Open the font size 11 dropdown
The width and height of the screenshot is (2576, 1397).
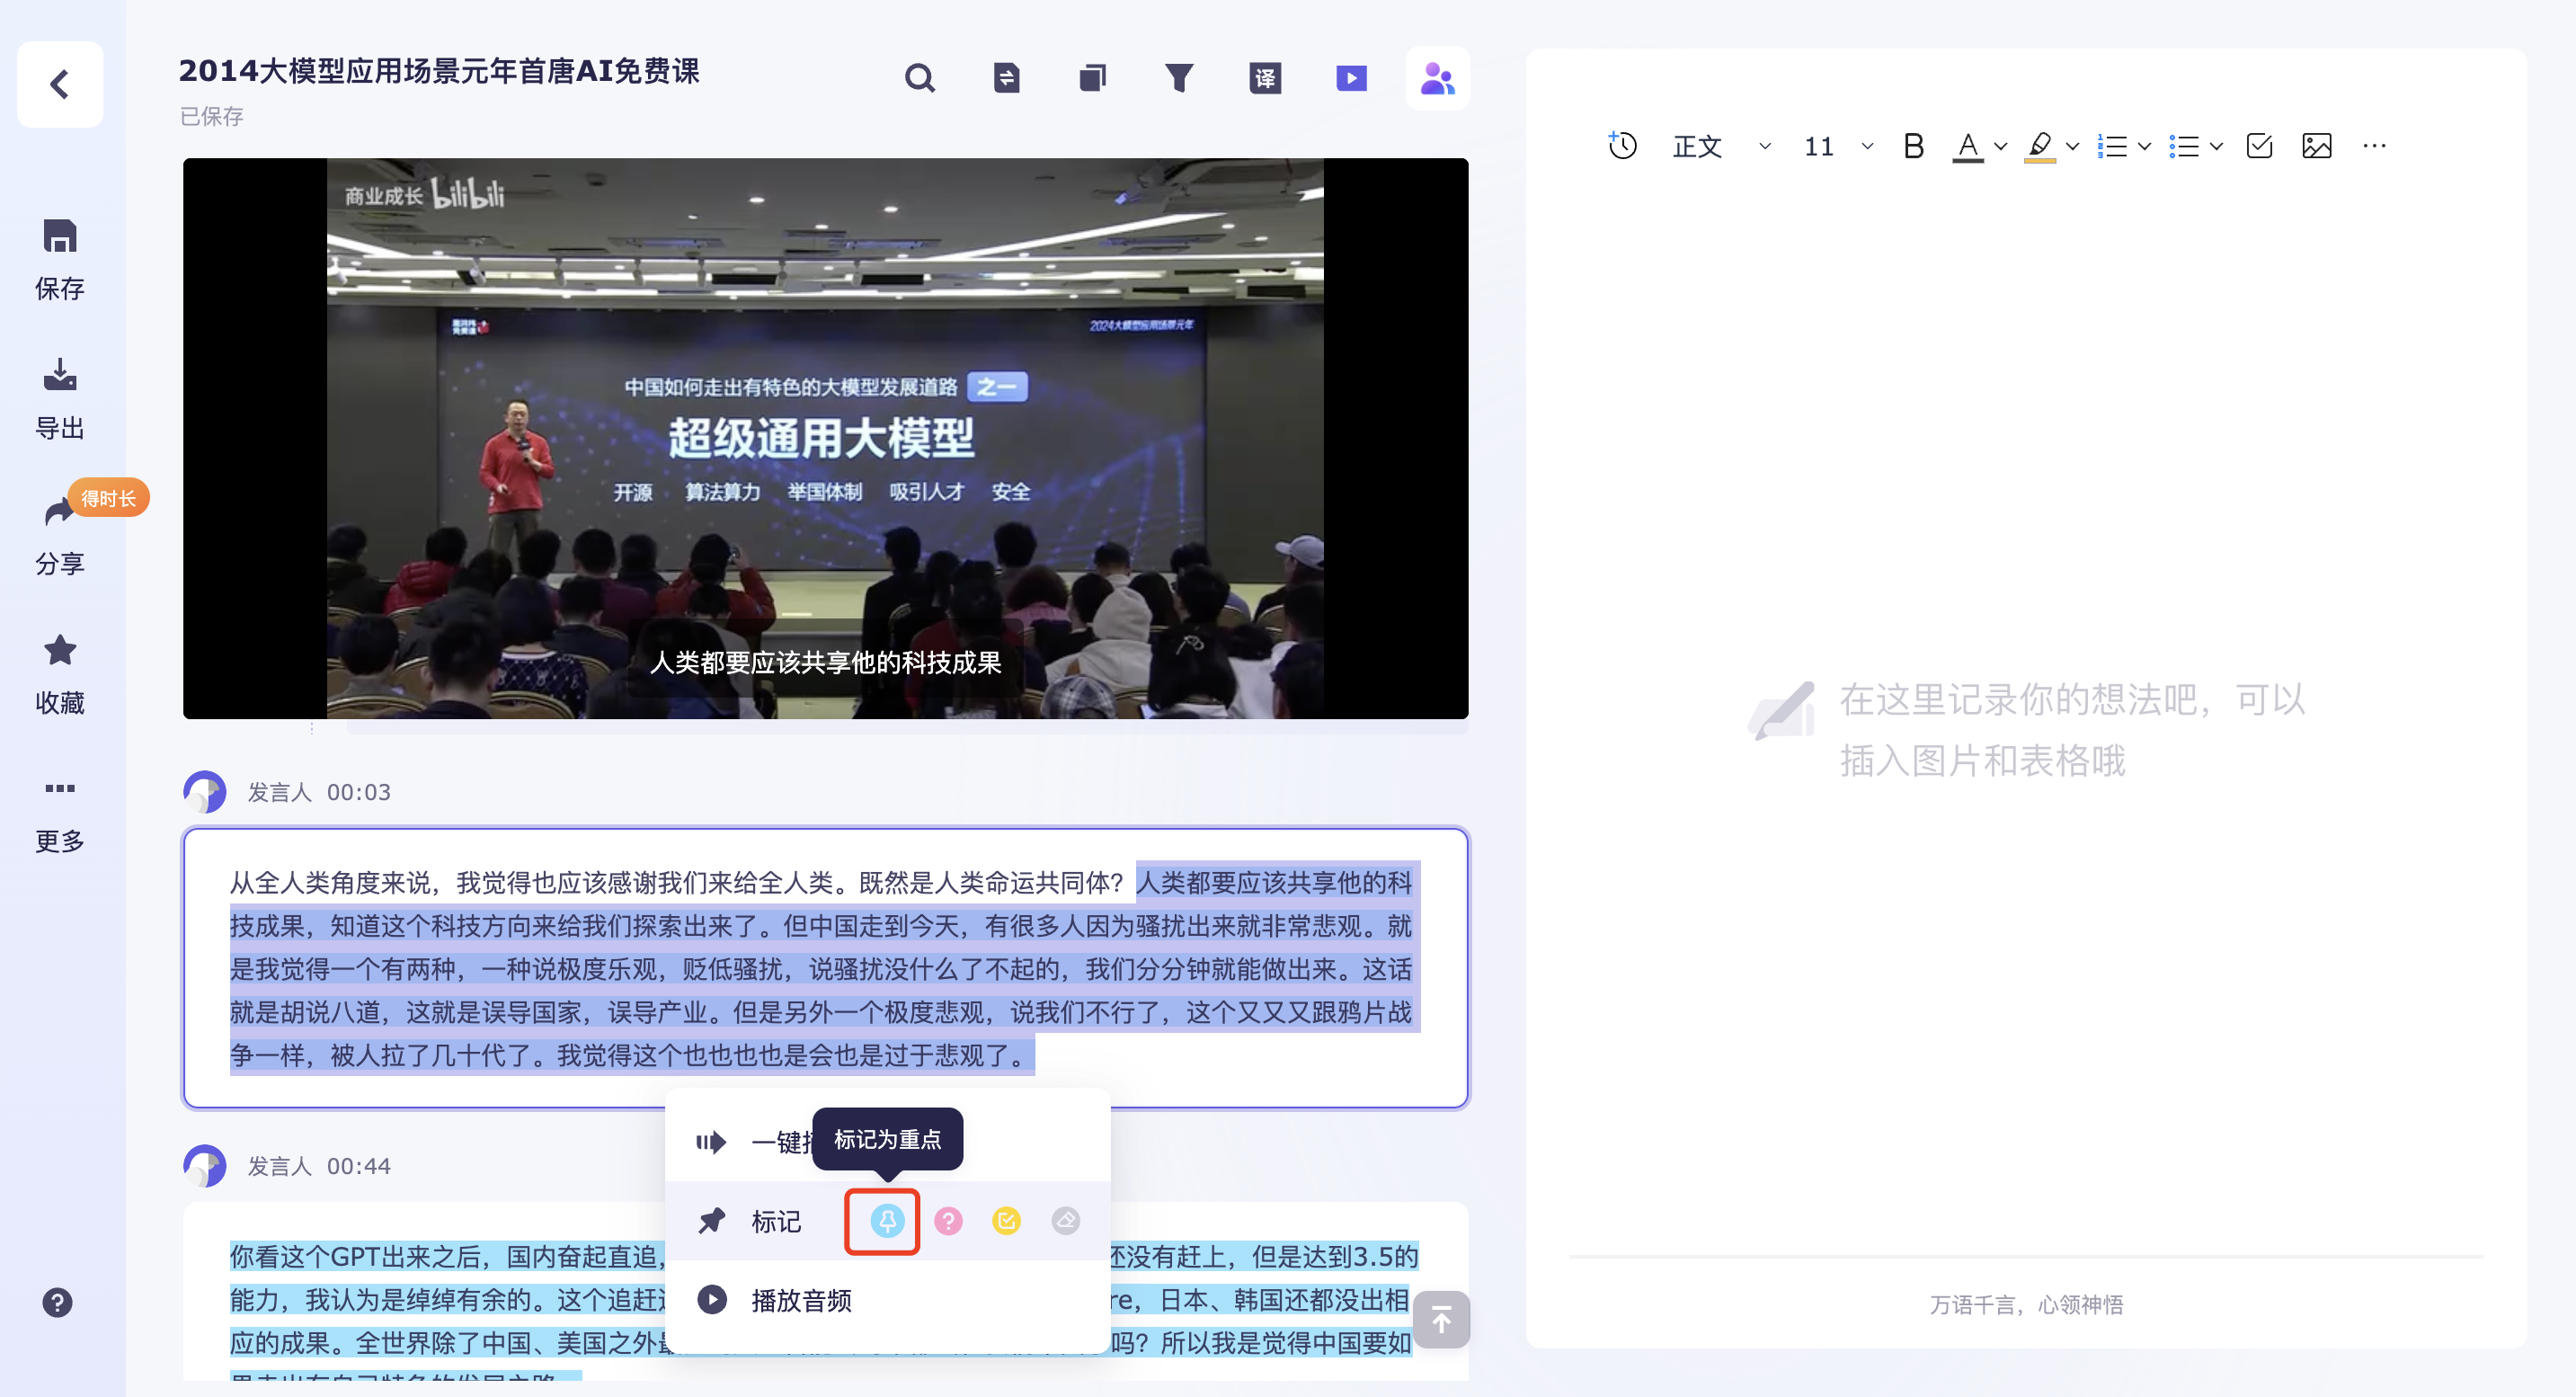pos(1838,146)
